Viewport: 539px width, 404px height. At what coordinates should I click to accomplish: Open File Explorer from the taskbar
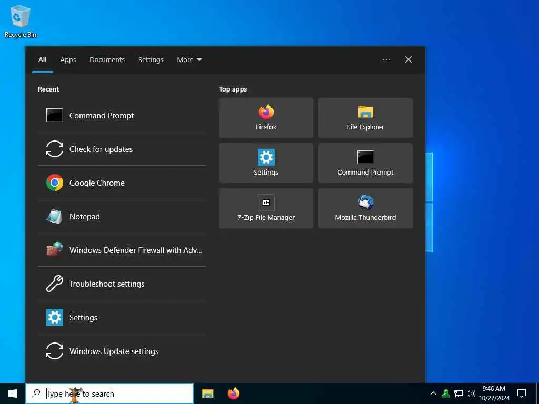(207, 393)
